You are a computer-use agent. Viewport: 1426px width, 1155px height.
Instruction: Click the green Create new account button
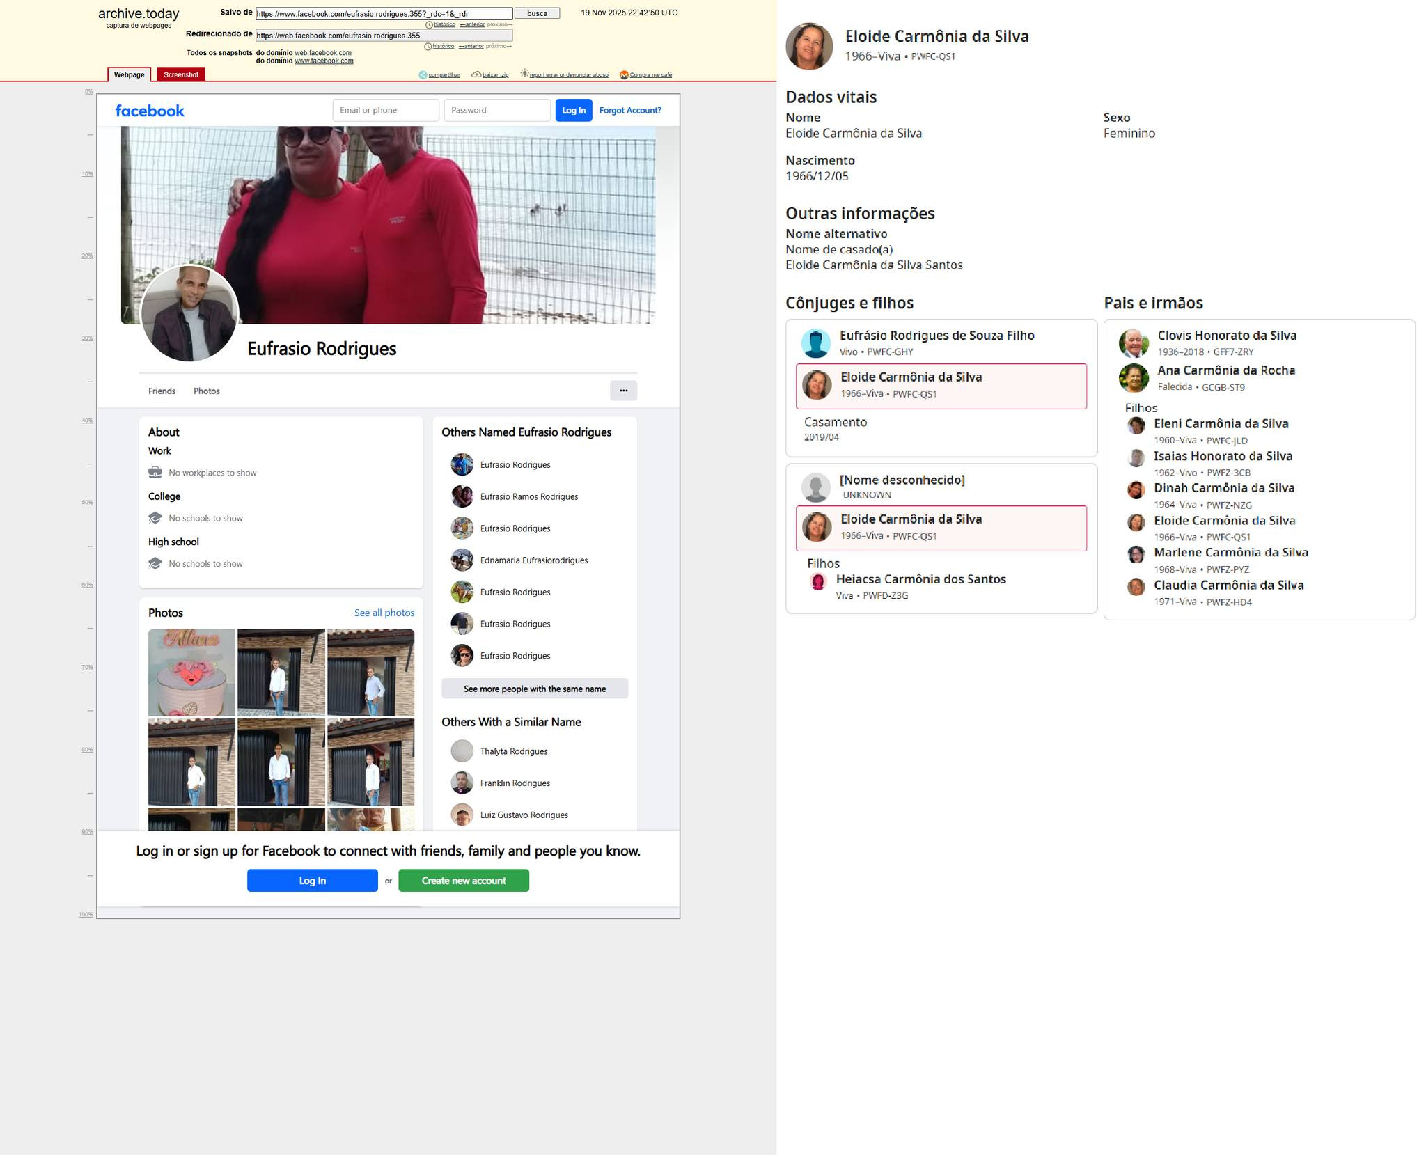(463, 881)
